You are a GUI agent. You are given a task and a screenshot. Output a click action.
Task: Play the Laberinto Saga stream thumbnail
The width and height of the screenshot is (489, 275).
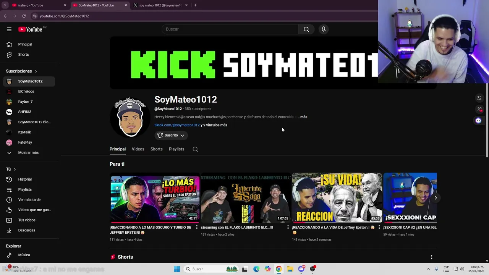click(x=246, y=198)
